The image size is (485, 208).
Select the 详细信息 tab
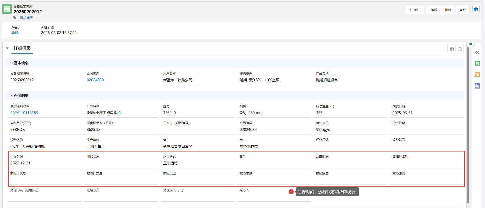(x=22, y=48)
